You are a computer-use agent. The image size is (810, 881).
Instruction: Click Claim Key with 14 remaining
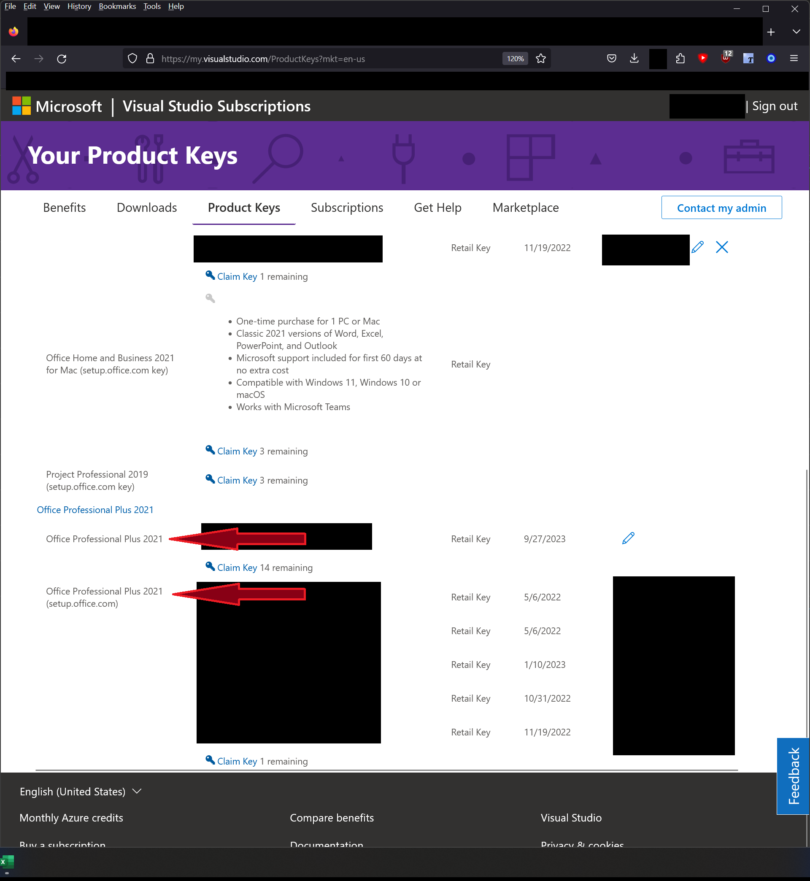tap(237, 568)
